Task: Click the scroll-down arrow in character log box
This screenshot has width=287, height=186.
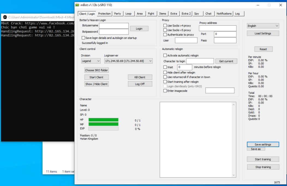Action: coord(234,175)
